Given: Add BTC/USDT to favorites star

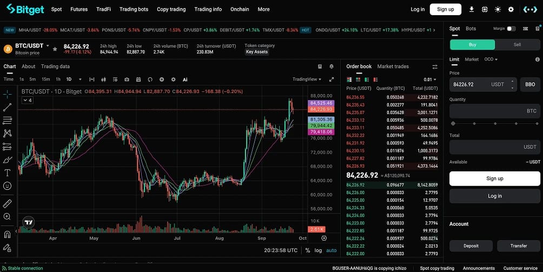Looking at the screenshot, I should [x=55, y=49].
